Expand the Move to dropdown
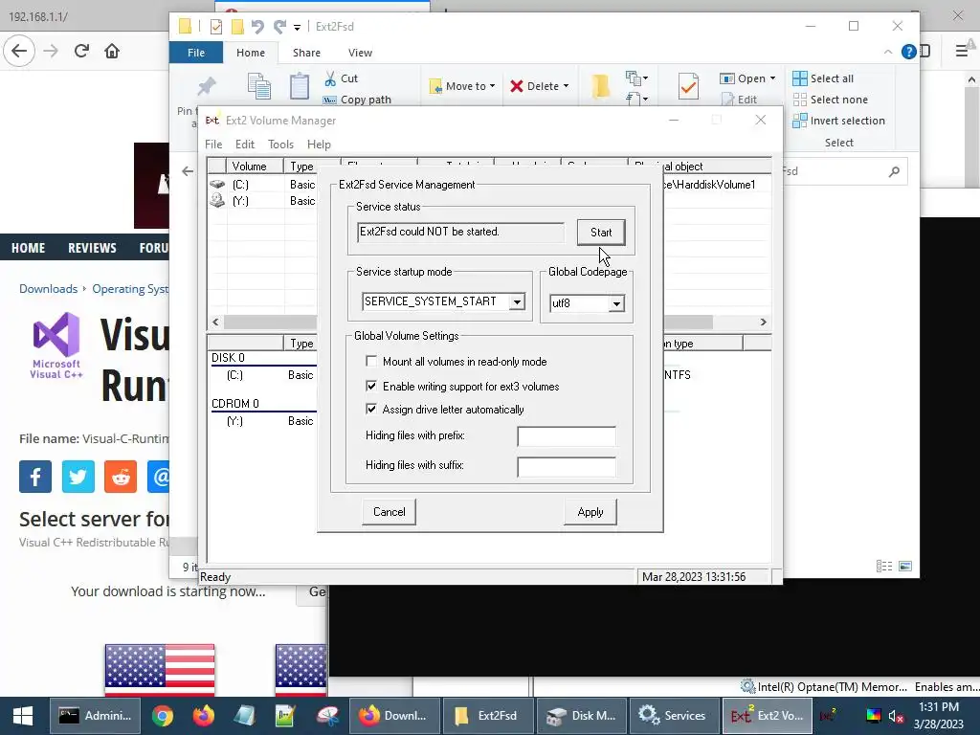This screenshot has width=980, height=735. click(493, 86)
